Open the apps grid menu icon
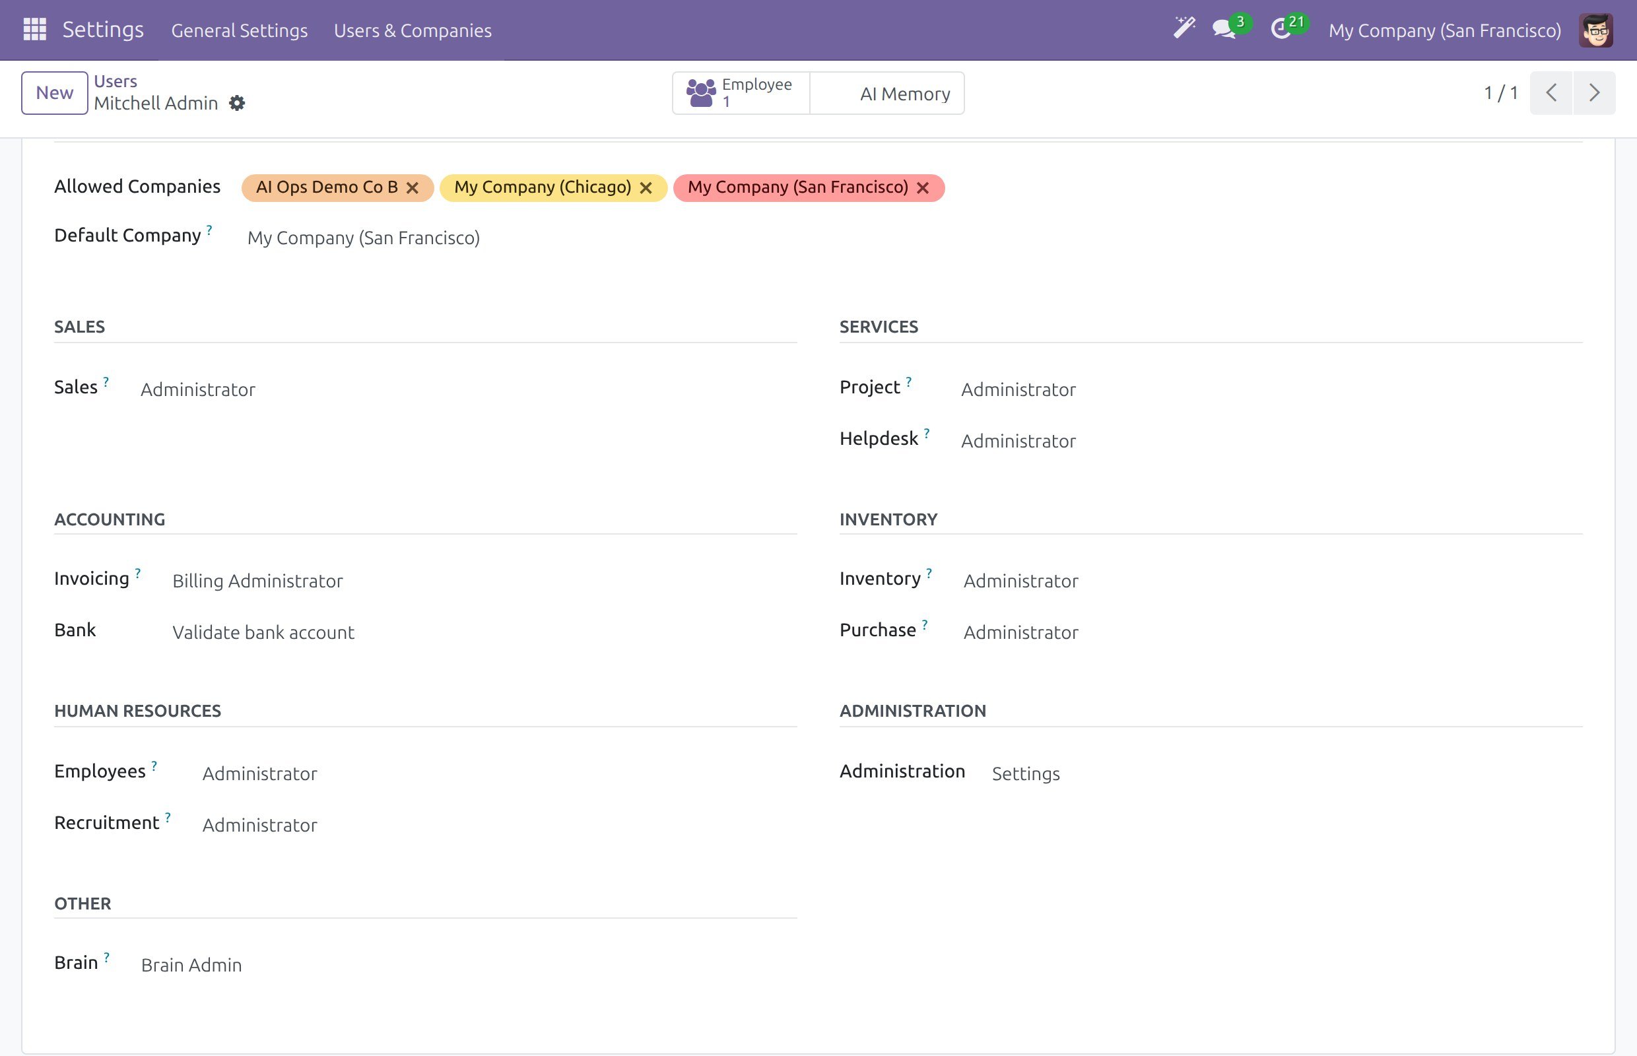Screen dimensions: 1637x1056 tap(34, 30)
